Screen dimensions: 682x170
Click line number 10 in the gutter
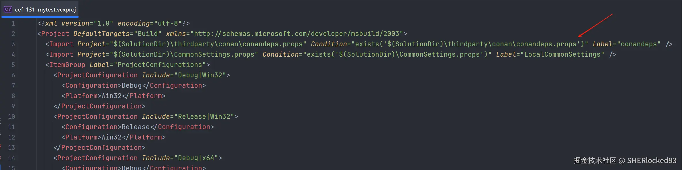pos(12,116)
